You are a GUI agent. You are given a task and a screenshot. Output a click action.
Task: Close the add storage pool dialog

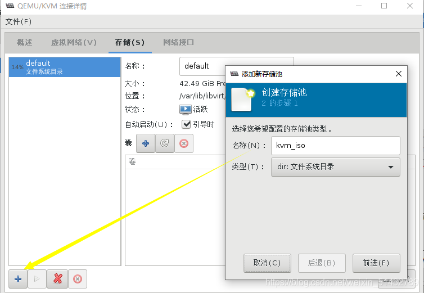(398, 74)
